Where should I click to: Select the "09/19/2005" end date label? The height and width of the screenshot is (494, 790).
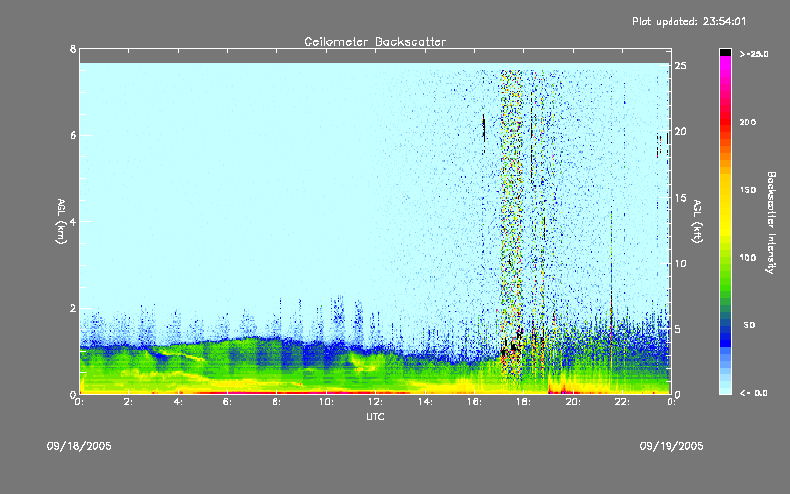coord(671,446)
